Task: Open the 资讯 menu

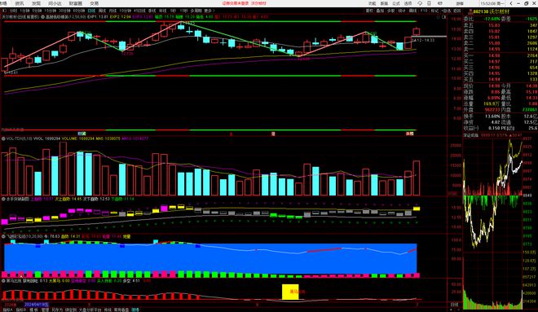Action: pyautogui.click(x=20, y=3)
